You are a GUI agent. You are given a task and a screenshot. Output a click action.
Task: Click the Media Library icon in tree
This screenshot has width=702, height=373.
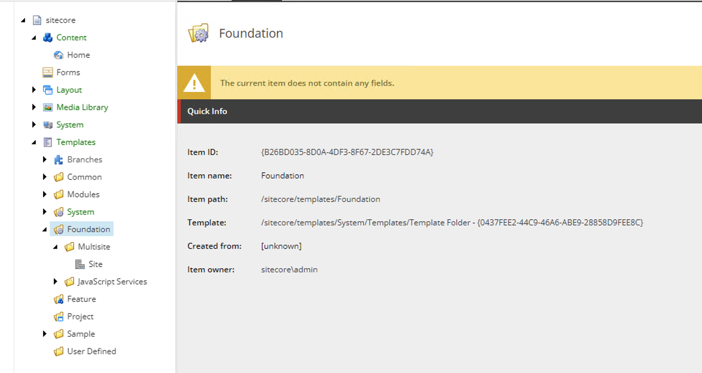tap(48, 107)
